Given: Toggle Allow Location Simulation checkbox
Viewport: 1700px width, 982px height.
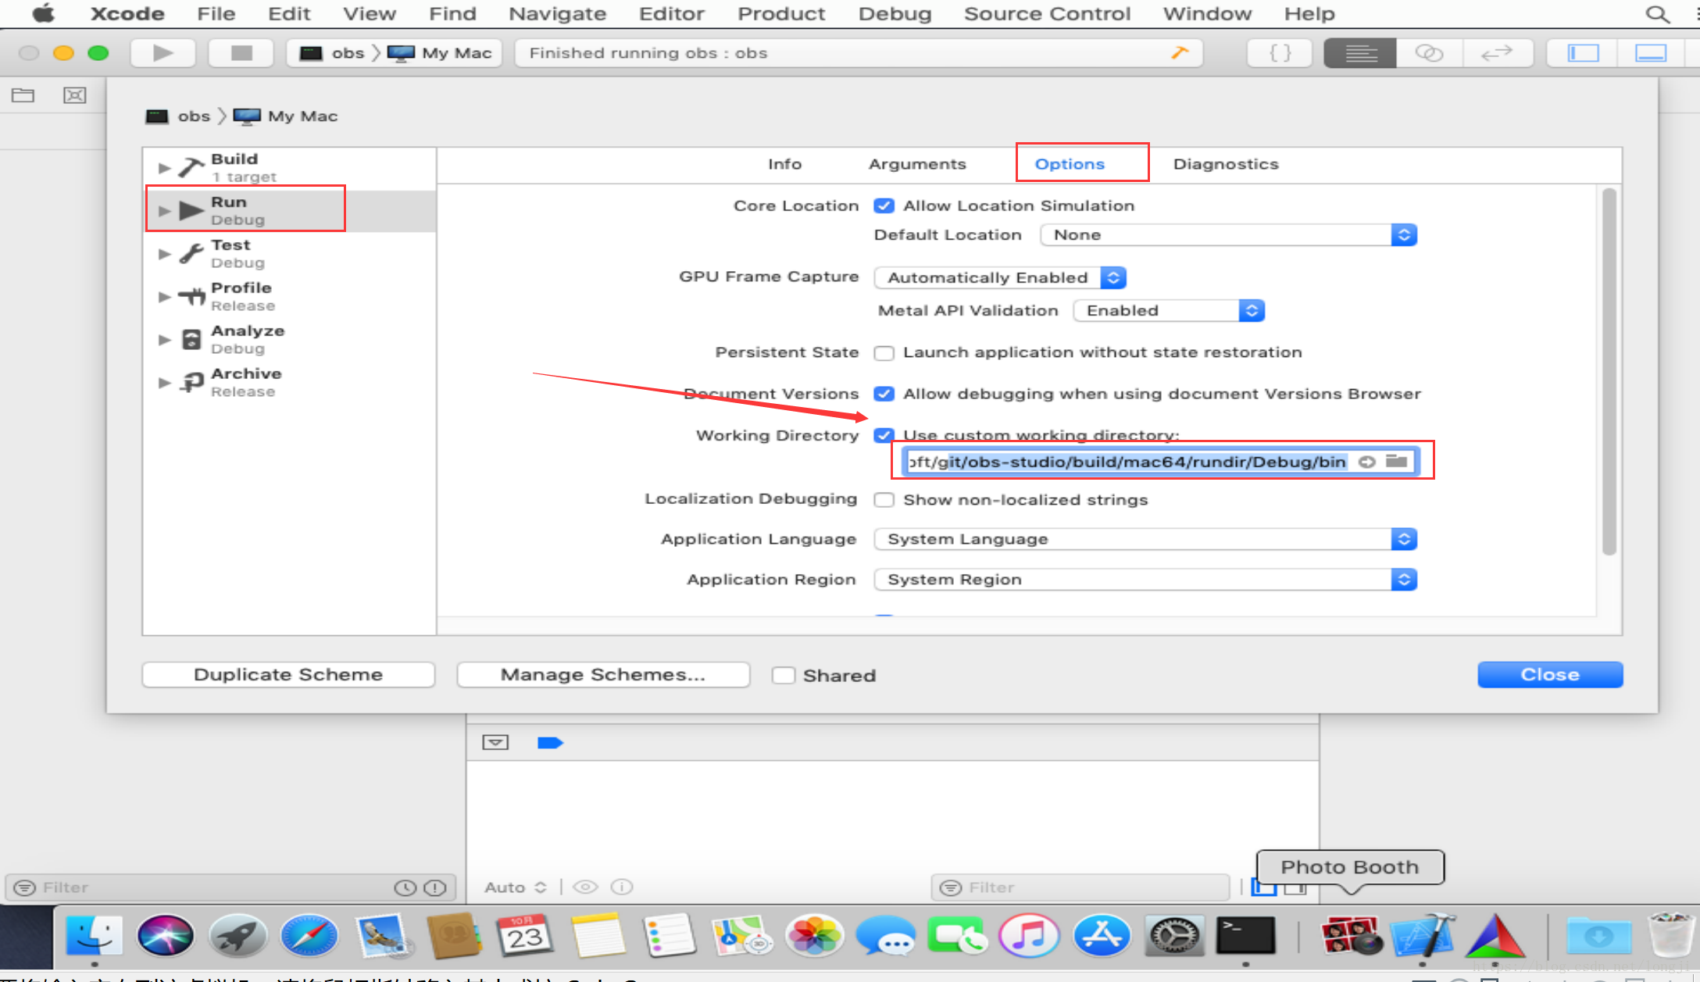Looking at the screenshot, I should coord(884,205).
